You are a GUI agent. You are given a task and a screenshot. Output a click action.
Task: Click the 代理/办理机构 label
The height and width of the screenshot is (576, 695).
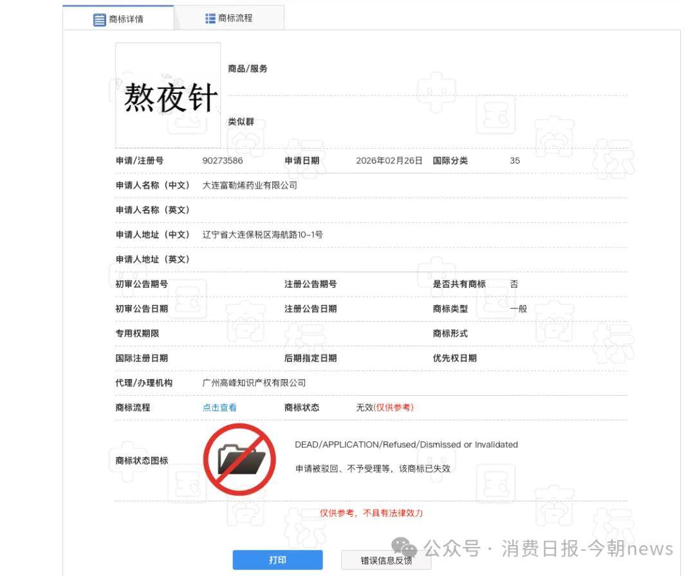(x=144, y=383)
